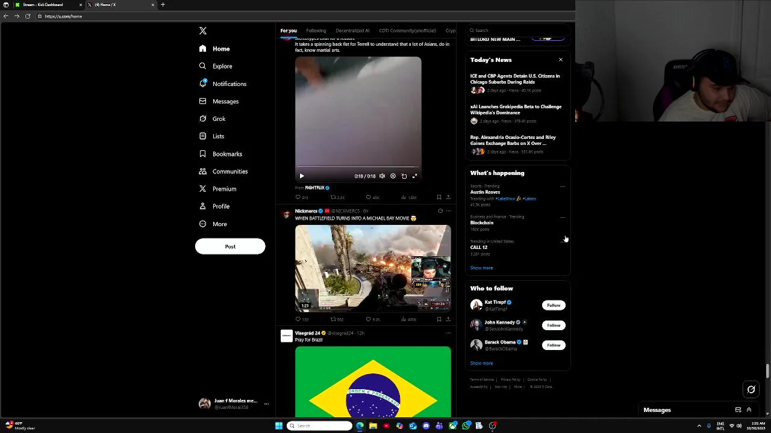Like the FIGHTFLIX video post

tap(373, 197)
